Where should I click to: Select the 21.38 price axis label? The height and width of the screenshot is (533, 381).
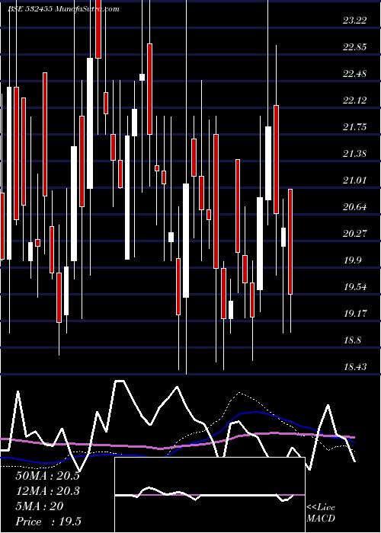(355, 153)
